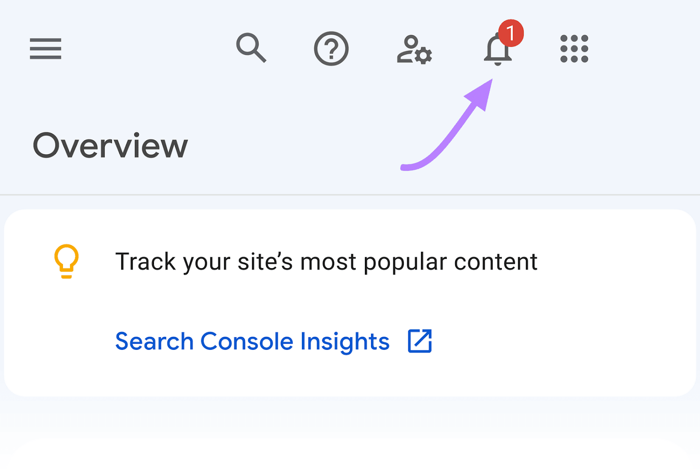Manage property users with the person-gear icon
Image resolution: width=700 pixels, height=470 pixels.
click(x=413, y=49)
